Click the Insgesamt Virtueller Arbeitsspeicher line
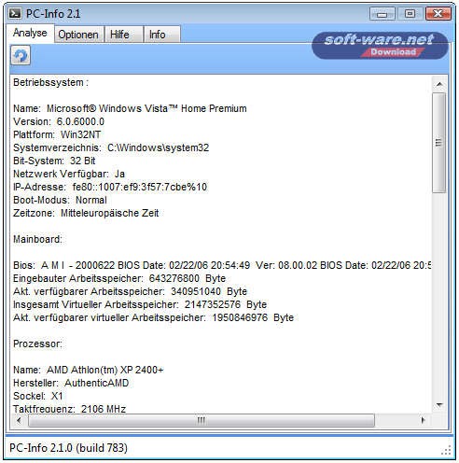 click(x=140, y=304)
